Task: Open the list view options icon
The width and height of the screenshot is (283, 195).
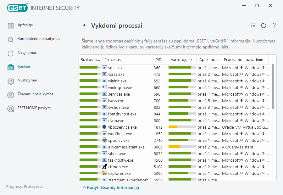Action: click(253, 25)
